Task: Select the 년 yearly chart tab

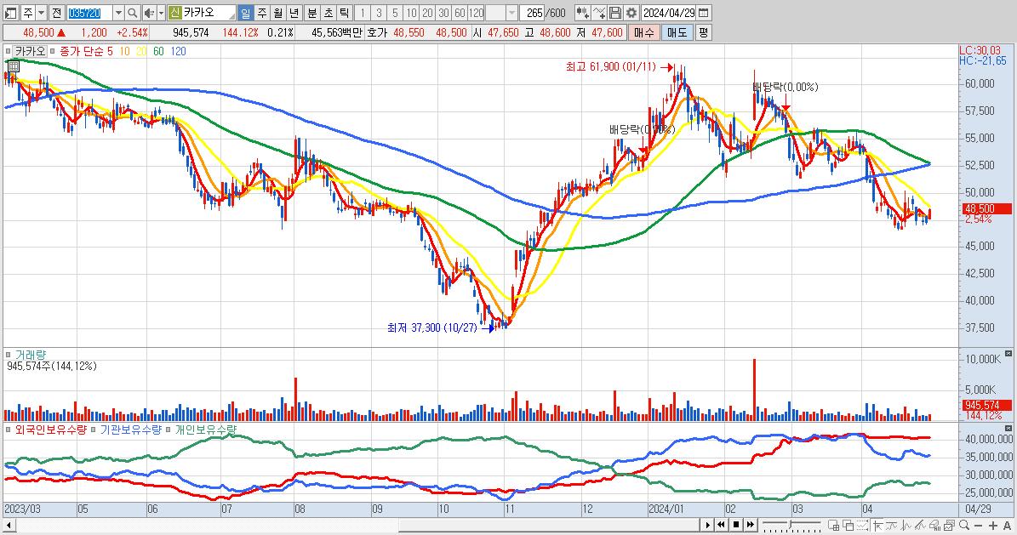Action: pos(294,13)
